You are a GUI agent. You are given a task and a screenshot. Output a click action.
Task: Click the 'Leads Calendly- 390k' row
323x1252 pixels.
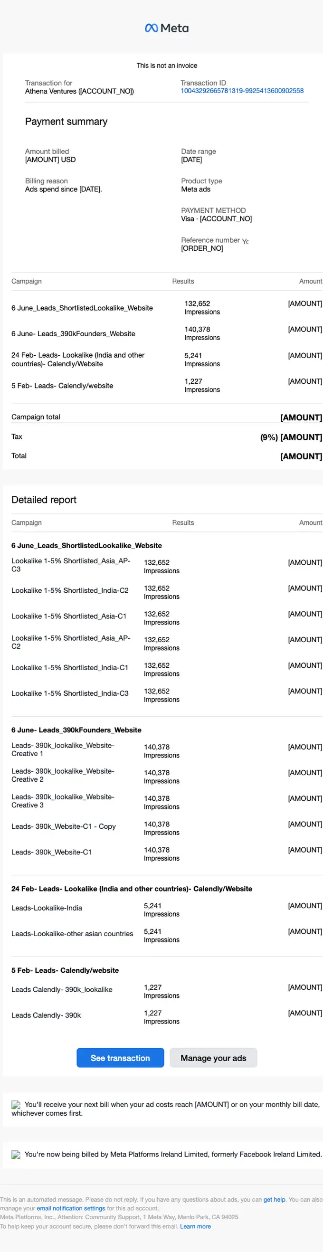[x=167, y=1016]
